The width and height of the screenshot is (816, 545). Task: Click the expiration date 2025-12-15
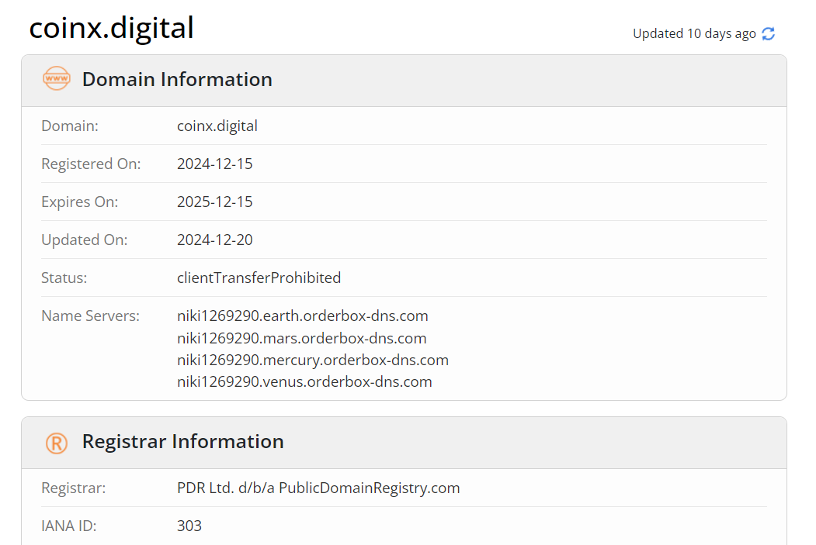tap(215, 202)
